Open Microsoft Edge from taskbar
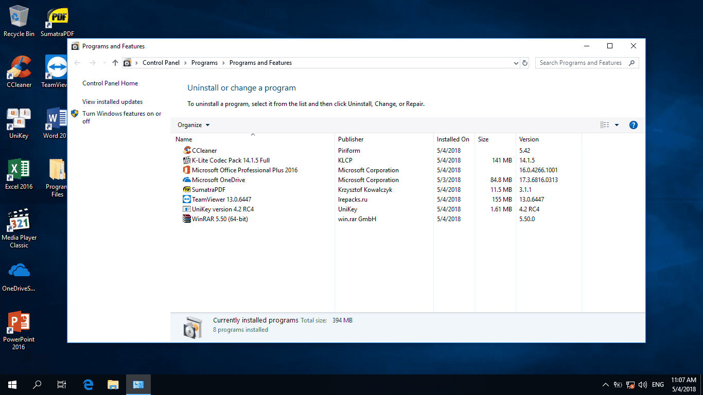This screenshot has width=703, height=395. (x=88, y=384)
